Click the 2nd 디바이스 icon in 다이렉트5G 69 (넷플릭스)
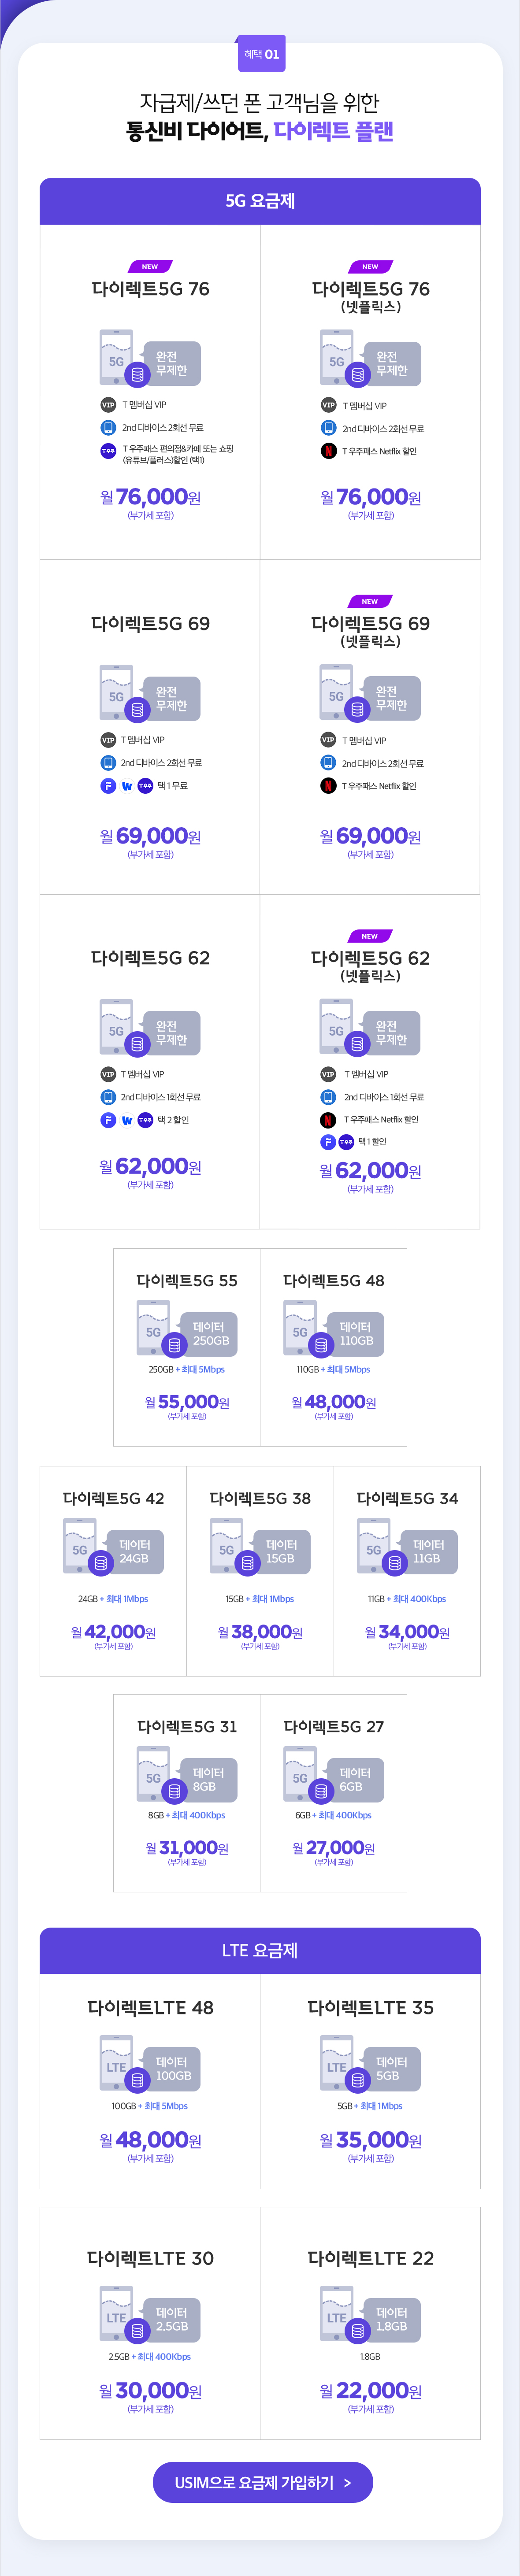This screenshot has height=2576, width=520. point(328,763)
